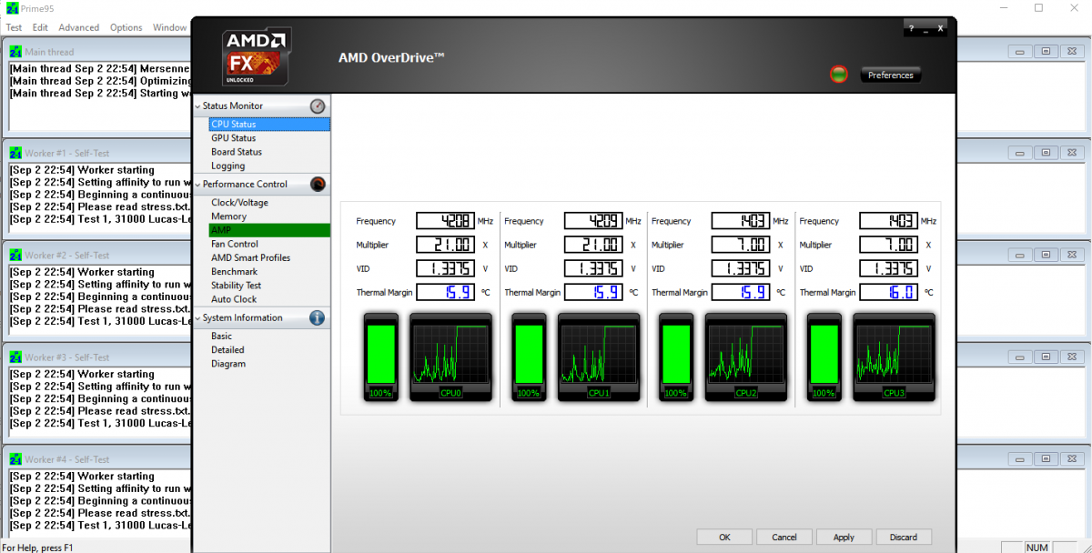Click the CPU0 usage history graph
Image resolution: width=1092 pixels, height=553 pixels.
pos(450,357)
